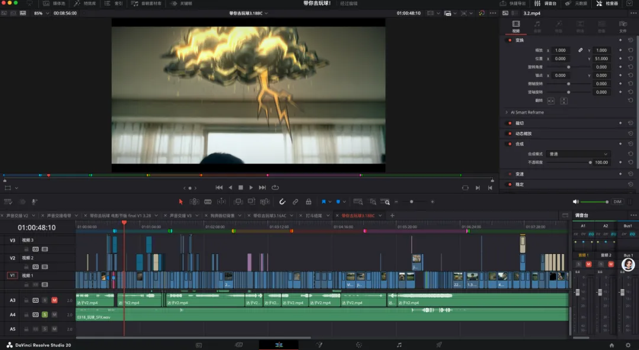Image resolution: width=639 pixels, height=350 pixels.
Task: Select the Inspector Audio tab
Action: (x=537, y=27)
